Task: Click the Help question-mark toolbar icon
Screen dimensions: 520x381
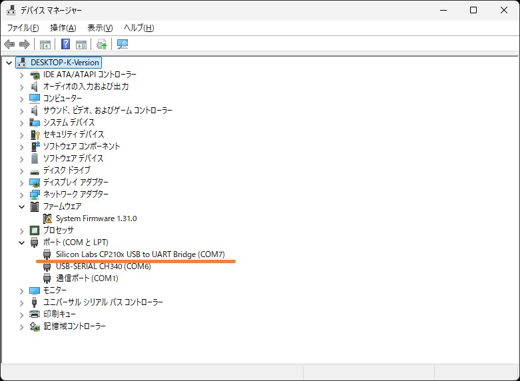Action: point(65,45)
